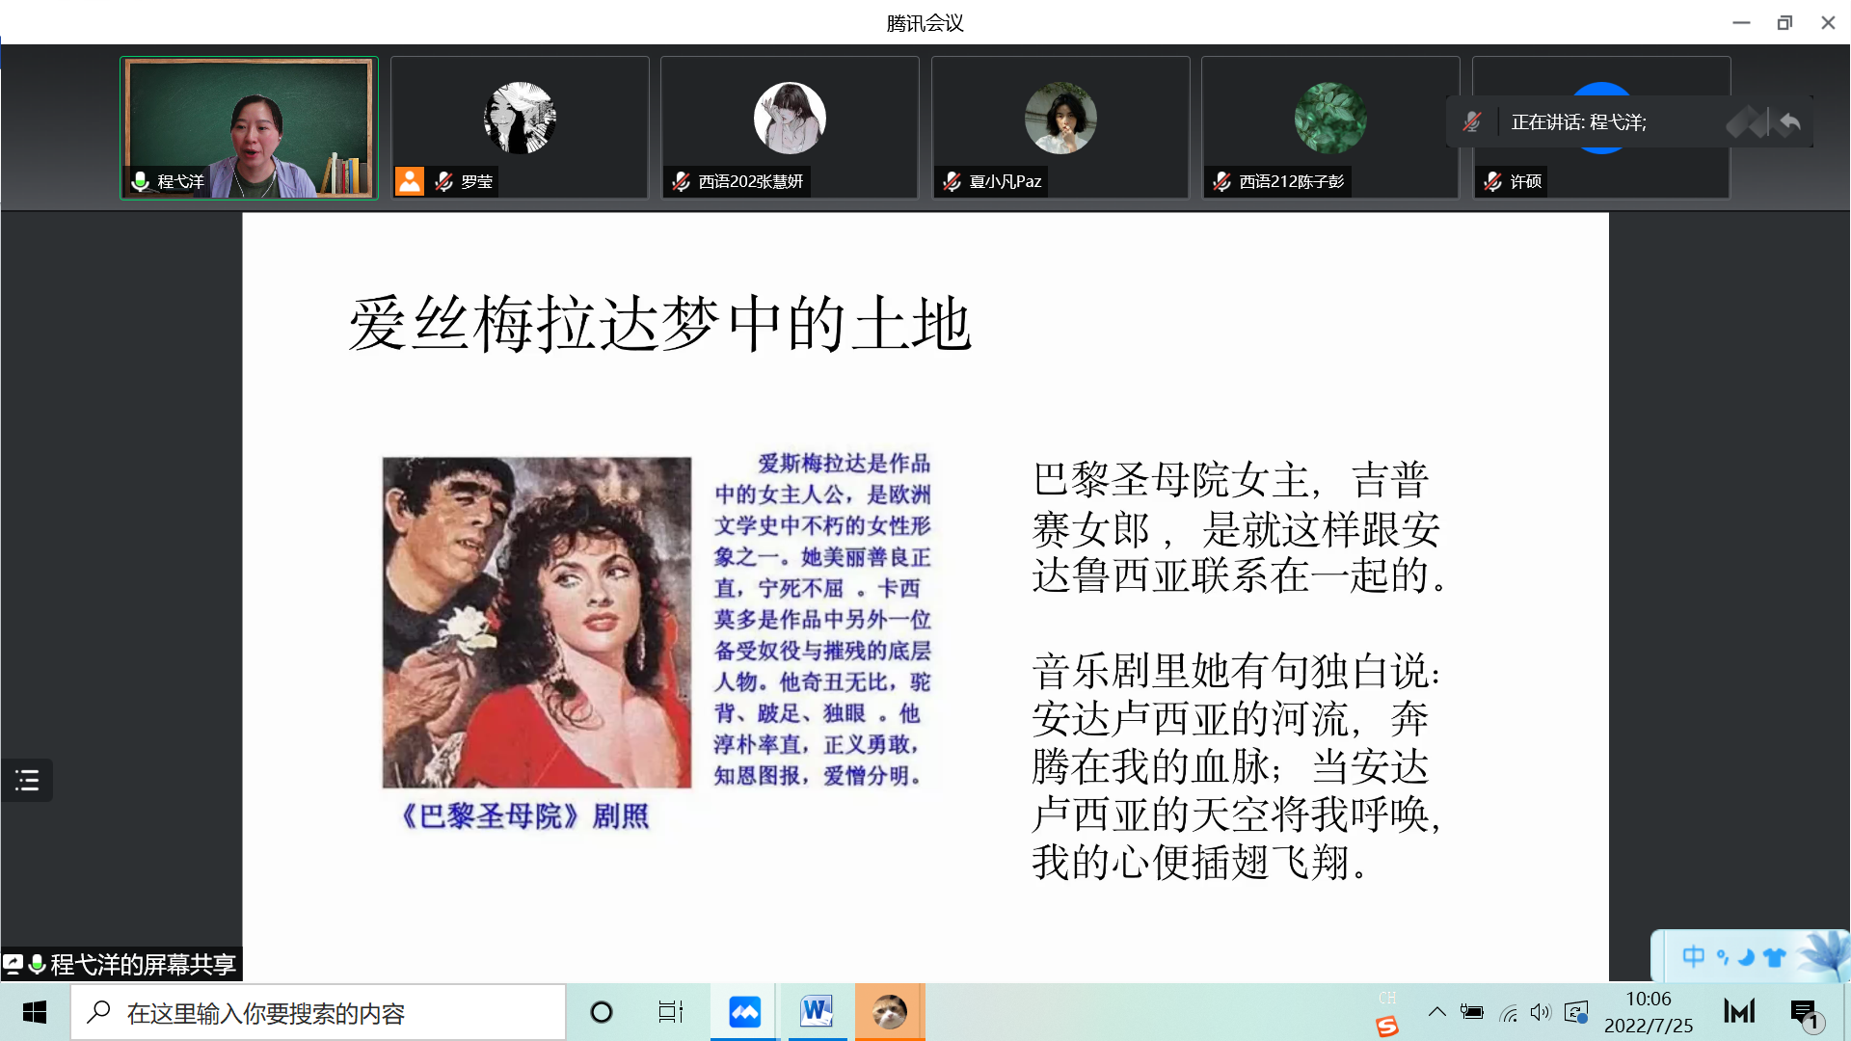The height and width of the screenshot is (1041, 1851).
Task: Click muted mic icon of 夏小凡Paz
Action: [x=952, y=181]
